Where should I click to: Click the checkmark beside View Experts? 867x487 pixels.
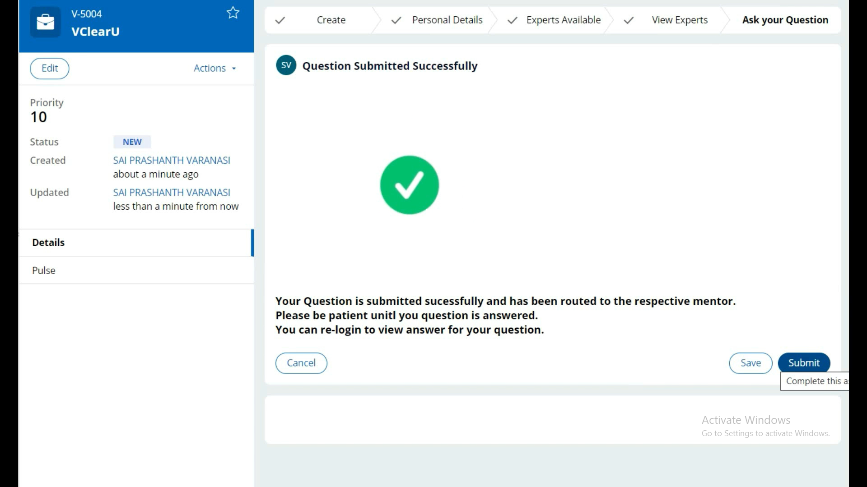tap(628, 20)
